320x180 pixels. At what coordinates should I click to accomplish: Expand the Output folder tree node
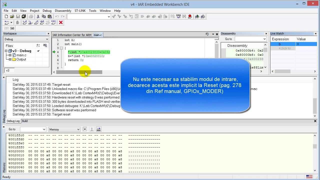click(10, 59)
